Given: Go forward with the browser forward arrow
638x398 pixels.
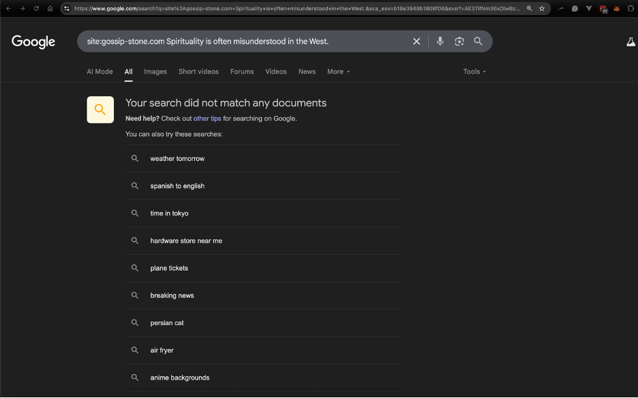Looking at the screenshot, I should click(x=22, y=9).
